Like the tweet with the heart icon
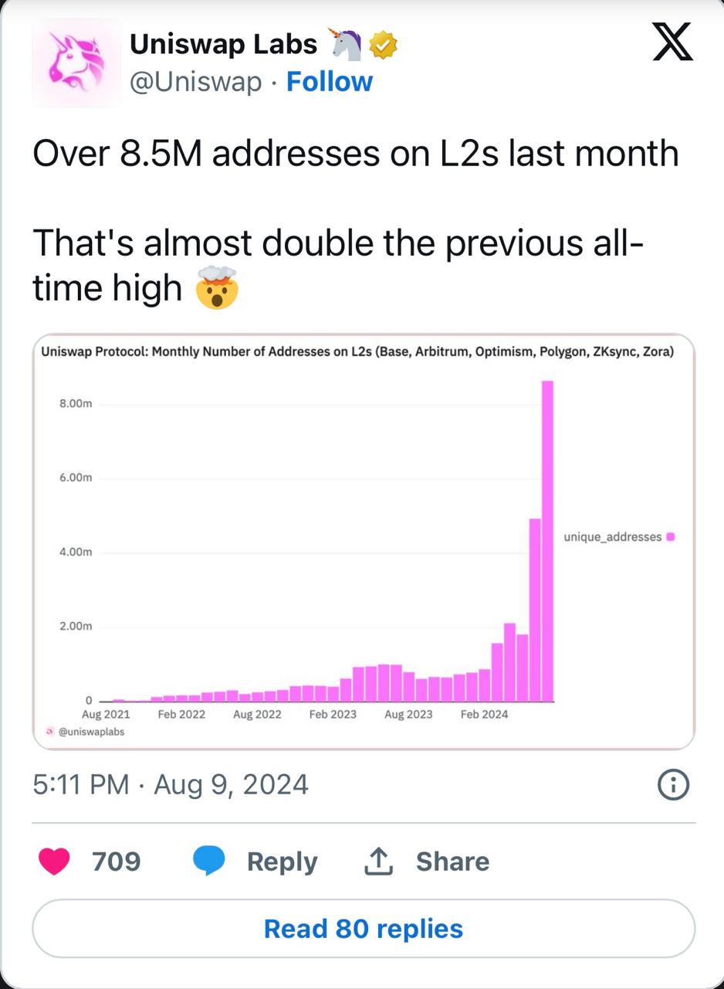Viewport: 724px width, 989px height. pyautogui.click(x=54, y=861)
